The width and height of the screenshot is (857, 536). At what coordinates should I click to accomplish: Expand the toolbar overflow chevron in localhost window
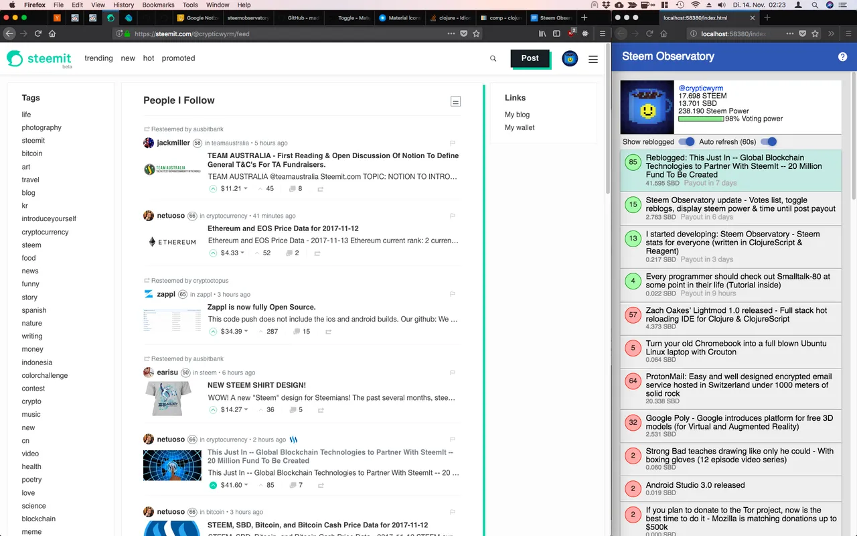[x=831, y=33]
